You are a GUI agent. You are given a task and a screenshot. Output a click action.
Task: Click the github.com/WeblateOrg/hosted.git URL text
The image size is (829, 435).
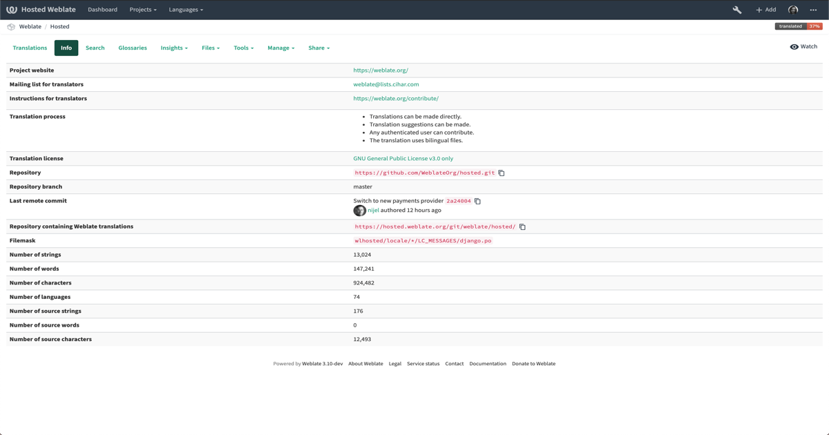[x=425, y=173]
